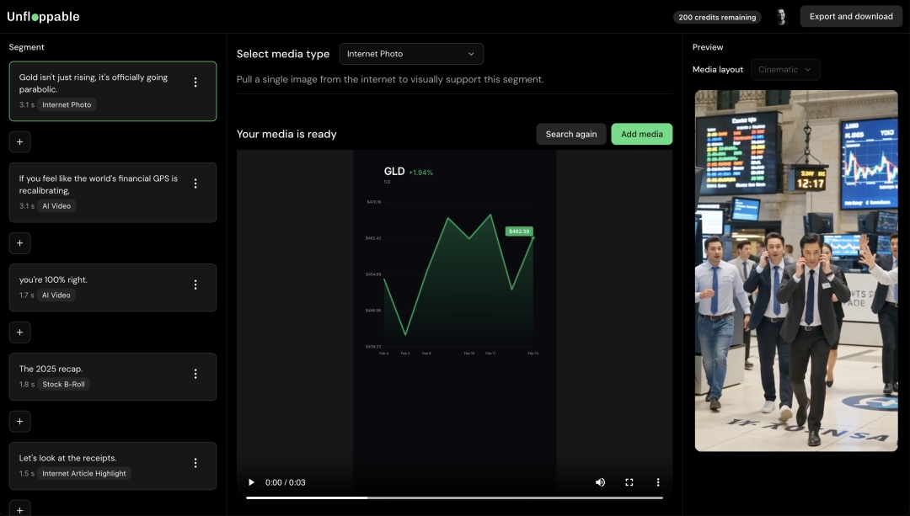The height and width of the screenshot is (516, 910).
Task: Open three-dot menu for 'you're 100% right' segment
Action: tap(195, 285)
